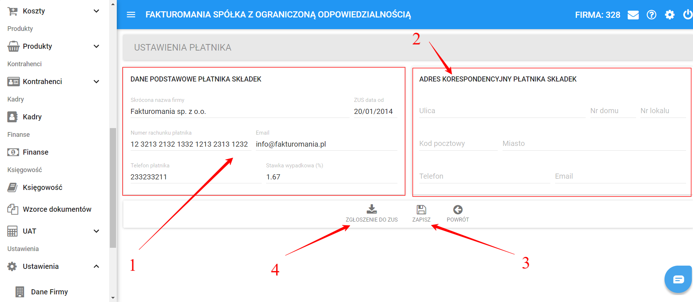Click the Nr lokalu field
The width and height of the screenshot is (693, 302).
[x=663, y=111]
